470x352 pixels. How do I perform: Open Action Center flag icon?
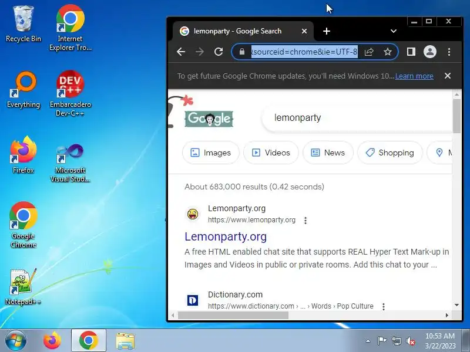382,341
